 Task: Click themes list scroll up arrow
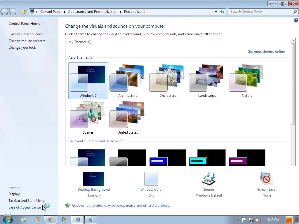pyautogui.click(x=293, y=41)
